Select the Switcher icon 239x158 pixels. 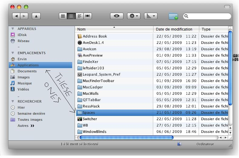[79, 119]
